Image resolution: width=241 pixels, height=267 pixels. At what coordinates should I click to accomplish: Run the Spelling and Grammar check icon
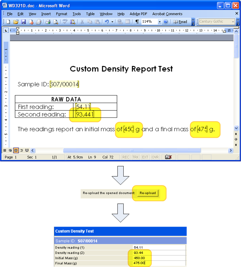pos(65,22)
